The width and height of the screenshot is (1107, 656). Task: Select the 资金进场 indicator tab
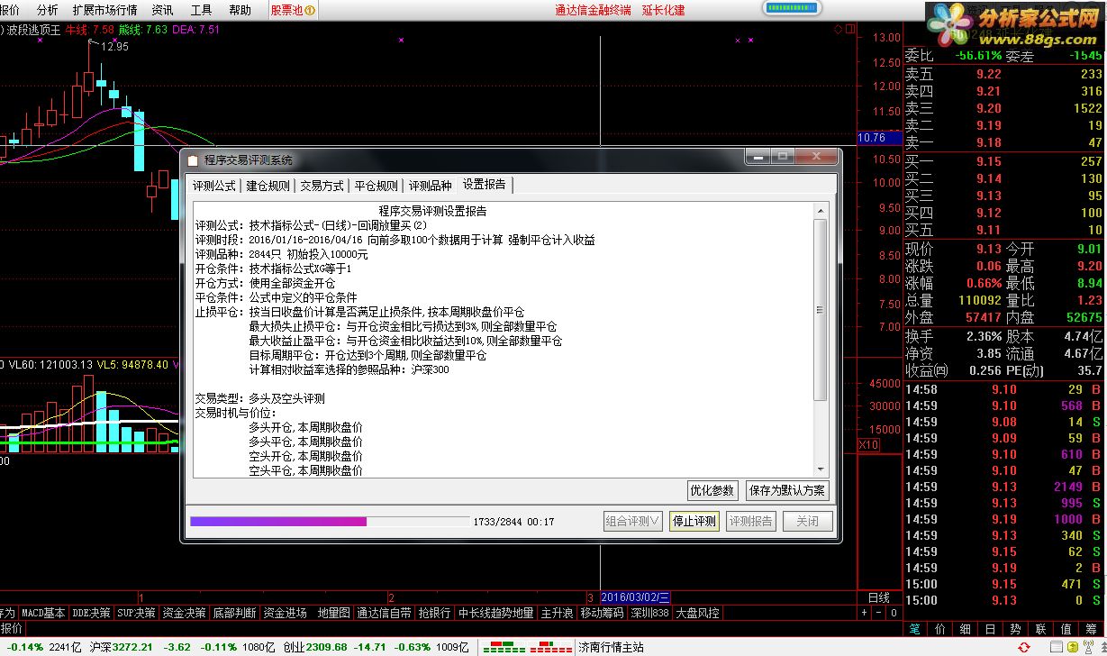(285, 613)
